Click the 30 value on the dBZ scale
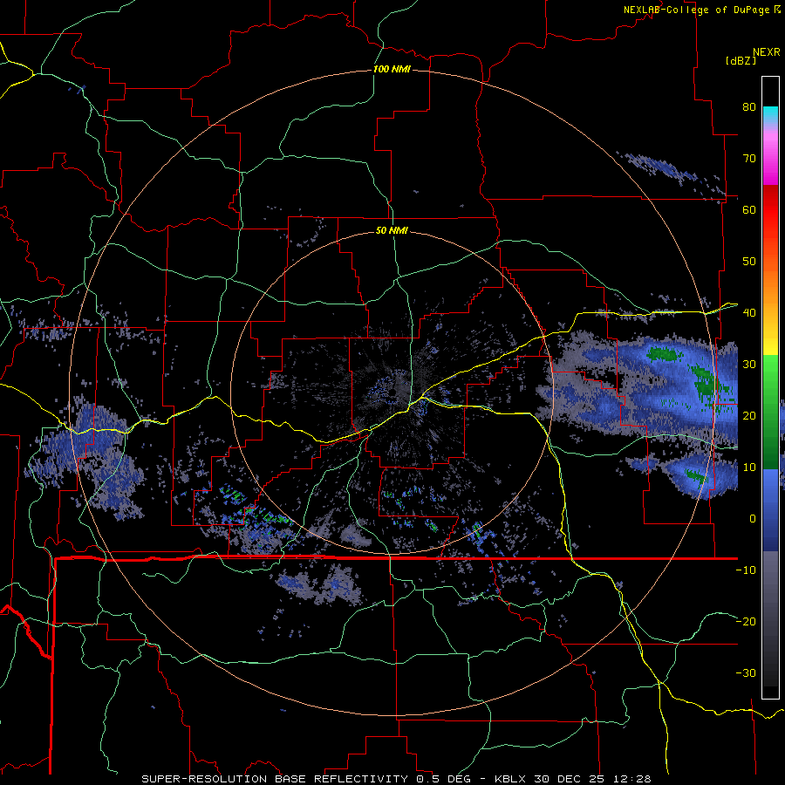Image resolution: width=785 pixels, height=785 pixels. tap(749, 364)
